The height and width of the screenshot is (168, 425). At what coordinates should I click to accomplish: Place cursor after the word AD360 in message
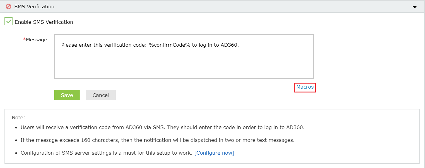238,45
